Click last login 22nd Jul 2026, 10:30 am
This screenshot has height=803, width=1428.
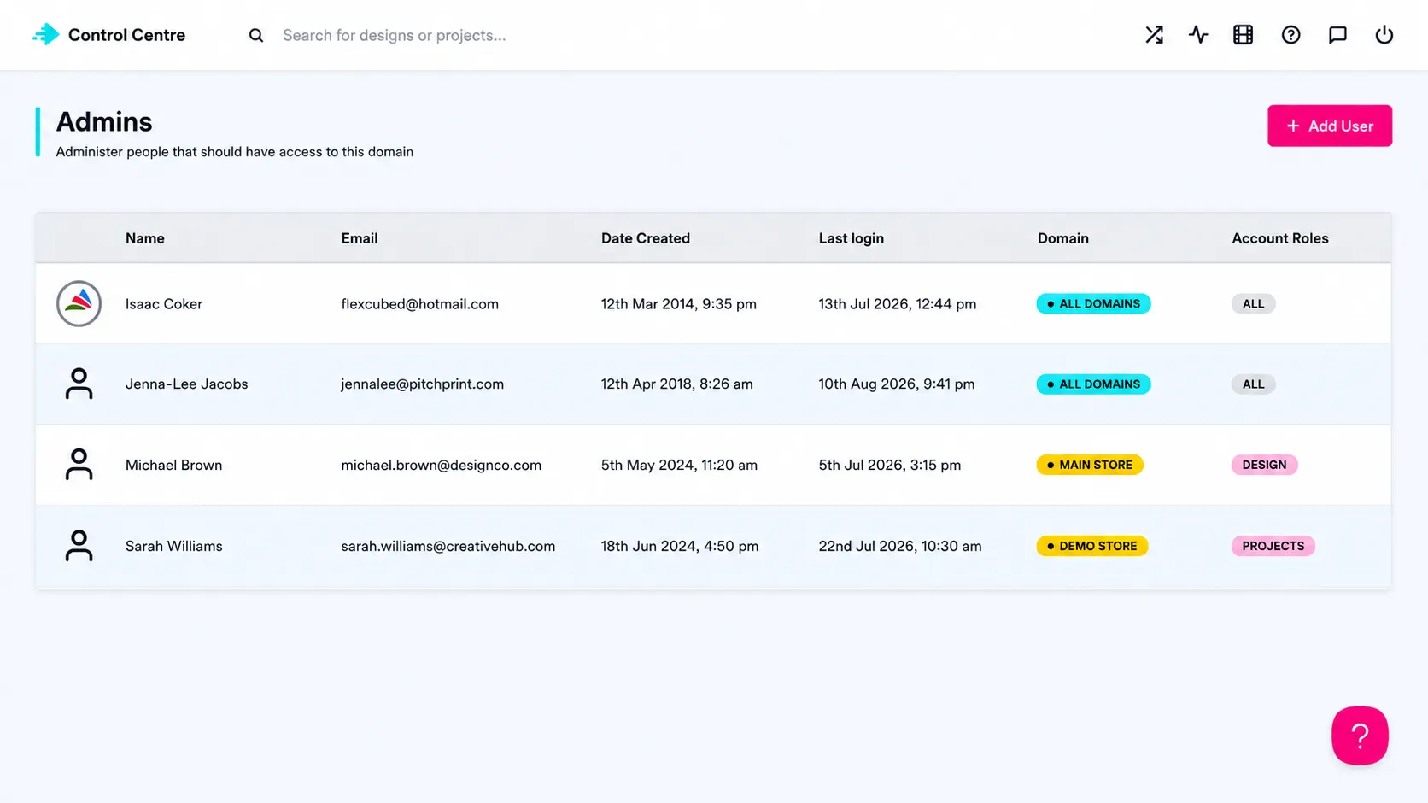[900, 546]
